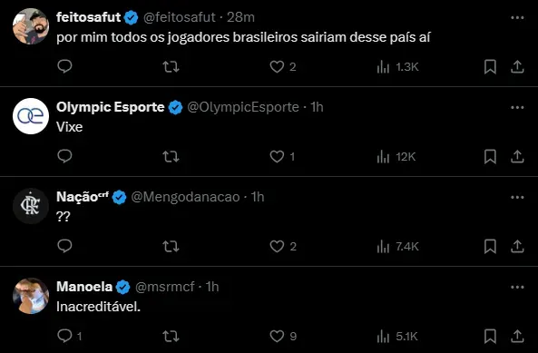Open more options on Nação crf tweet
538x353 pixels.
(517, 197)
